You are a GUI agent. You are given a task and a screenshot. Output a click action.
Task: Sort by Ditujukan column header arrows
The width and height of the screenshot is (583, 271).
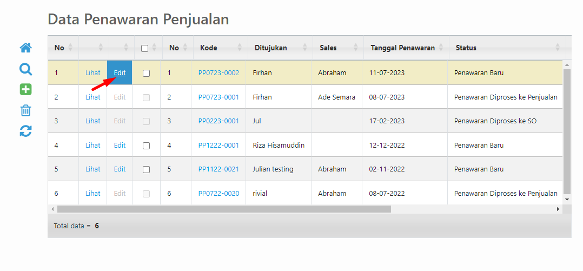point(305,48)
